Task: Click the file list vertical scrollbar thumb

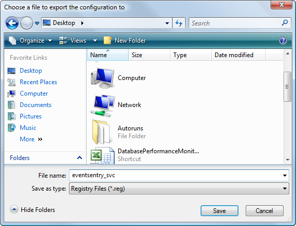Action: [x=287, y=87]
